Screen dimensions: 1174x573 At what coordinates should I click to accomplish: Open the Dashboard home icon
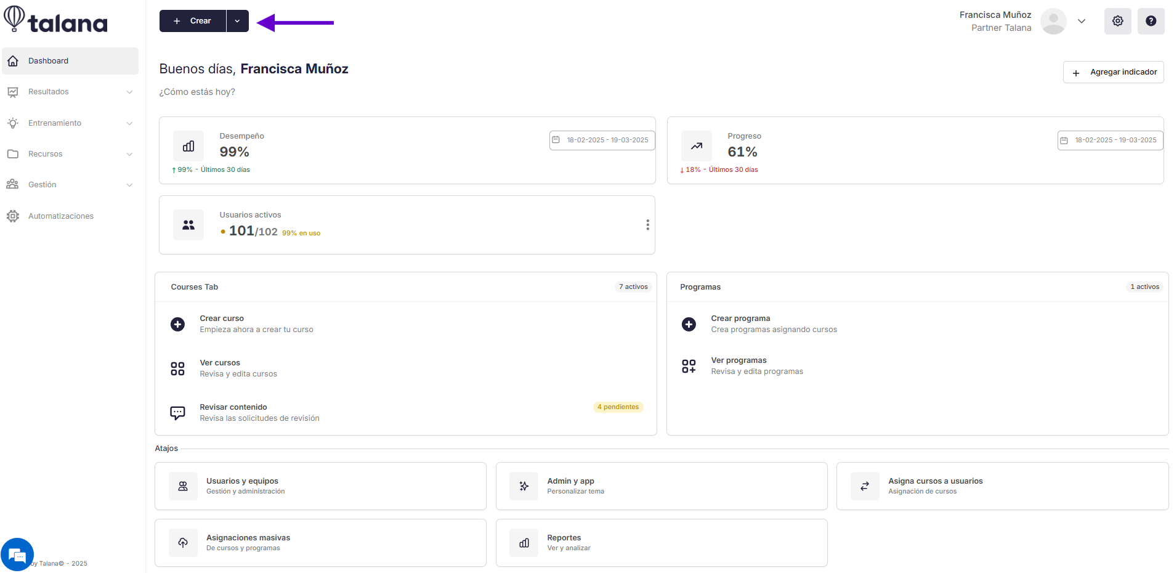(13, 61)
